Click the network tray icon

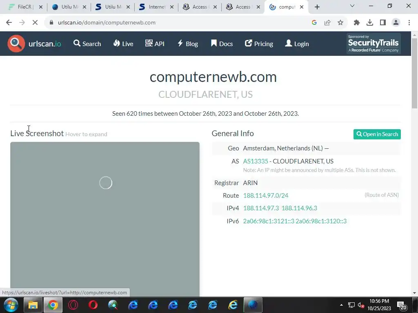351,305
